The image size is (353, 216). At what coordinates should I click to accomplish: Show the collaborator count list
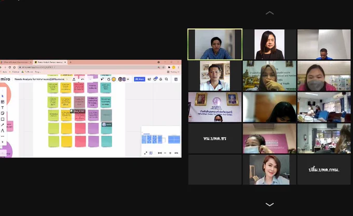click(128, 79)
